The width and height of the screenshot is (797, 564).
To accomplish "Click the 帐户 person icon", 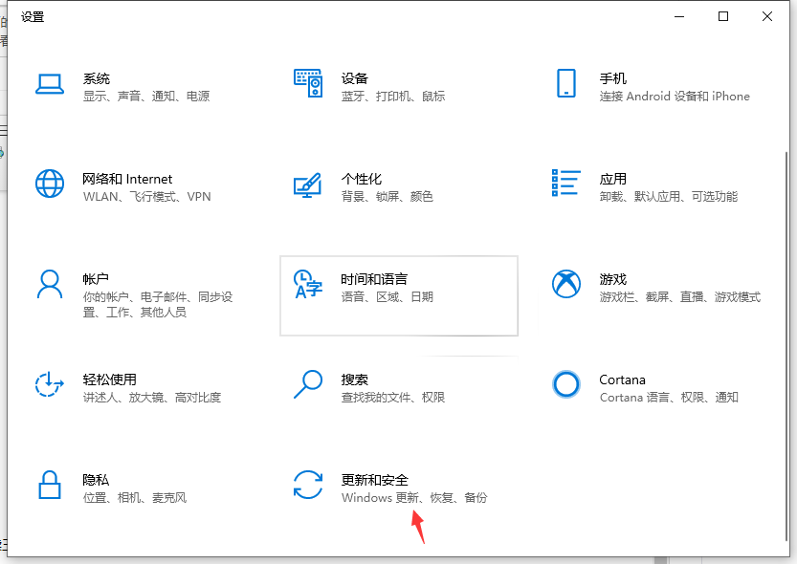I will pos(50,283).
